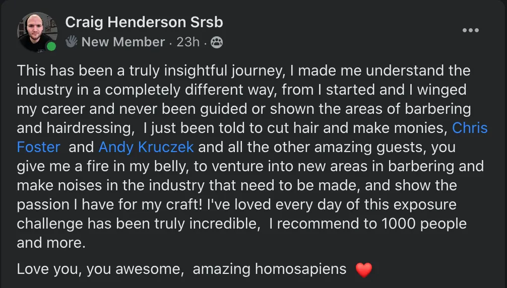Screen dimensions: 507x288
Task: Click the group audience privacy icon
Action: point(217,42)
